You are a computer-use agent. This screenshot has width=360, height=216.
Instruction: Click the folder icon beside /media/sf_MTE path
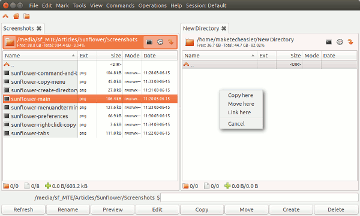(10, 42)
